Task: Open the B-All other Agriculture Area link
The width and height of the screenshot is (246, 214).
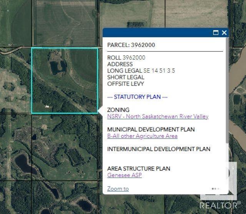Action: (142, 136)
